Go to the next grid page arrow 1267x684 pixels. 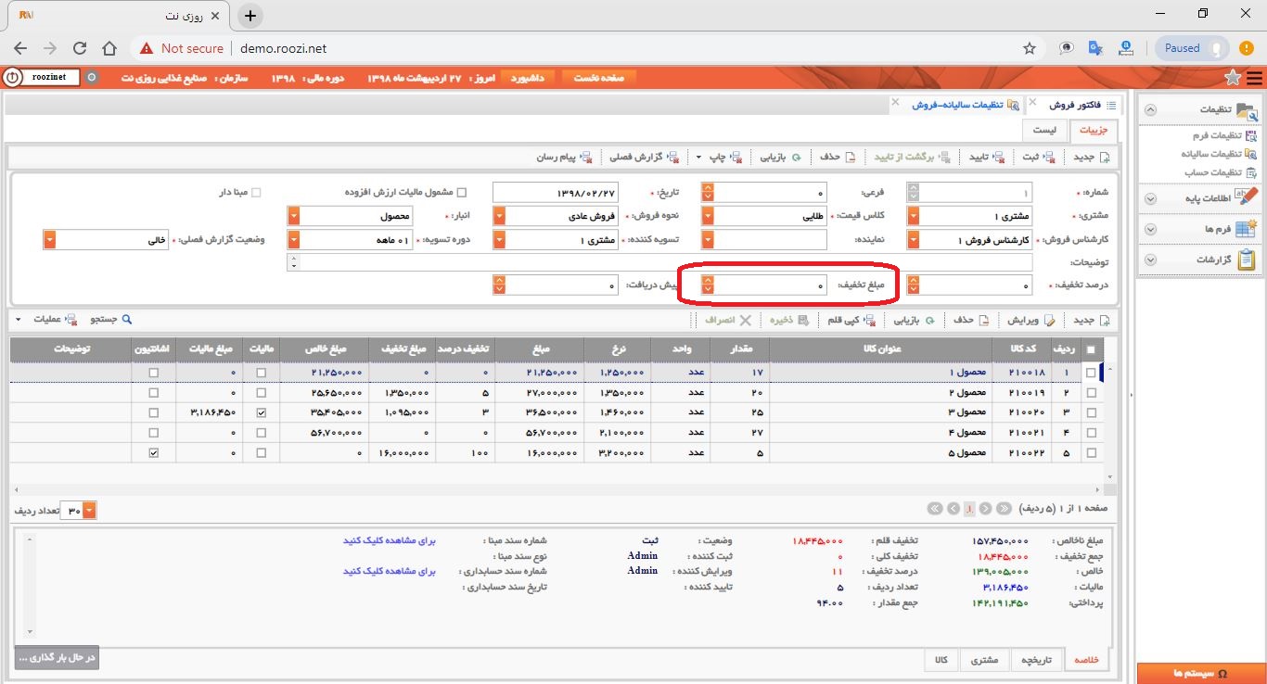(x=953, y=508)
